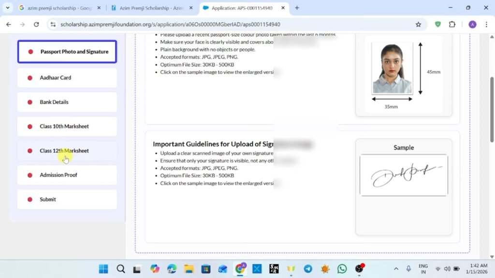Open the Chrome profile avatar

coord(472,24)
